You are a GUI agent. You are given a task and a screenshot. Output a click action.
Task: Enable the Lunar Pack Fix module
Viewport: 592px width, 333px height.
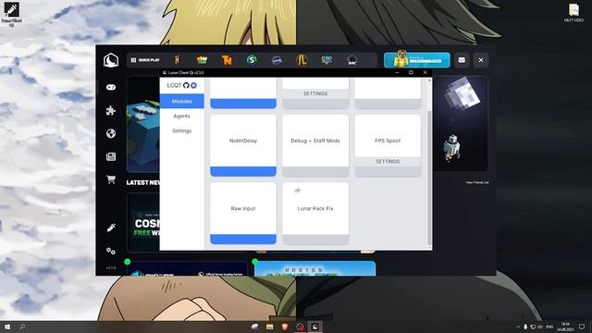[x=315, y=239]
